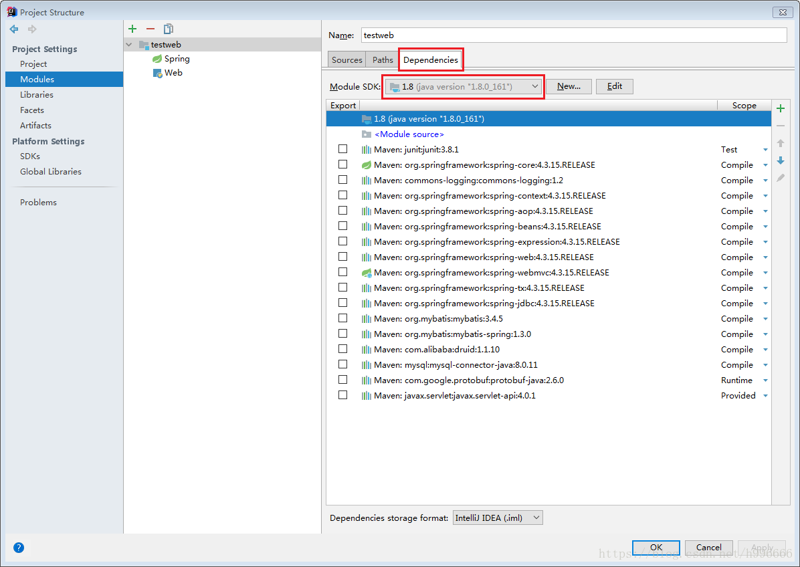Viewport: 800px width, 567px height.
Task: Switch to the Sources tab
Action: coord(347,60)
